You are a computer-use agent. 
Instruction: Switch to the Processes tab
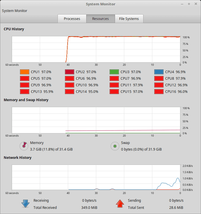[x=72, y=19]
